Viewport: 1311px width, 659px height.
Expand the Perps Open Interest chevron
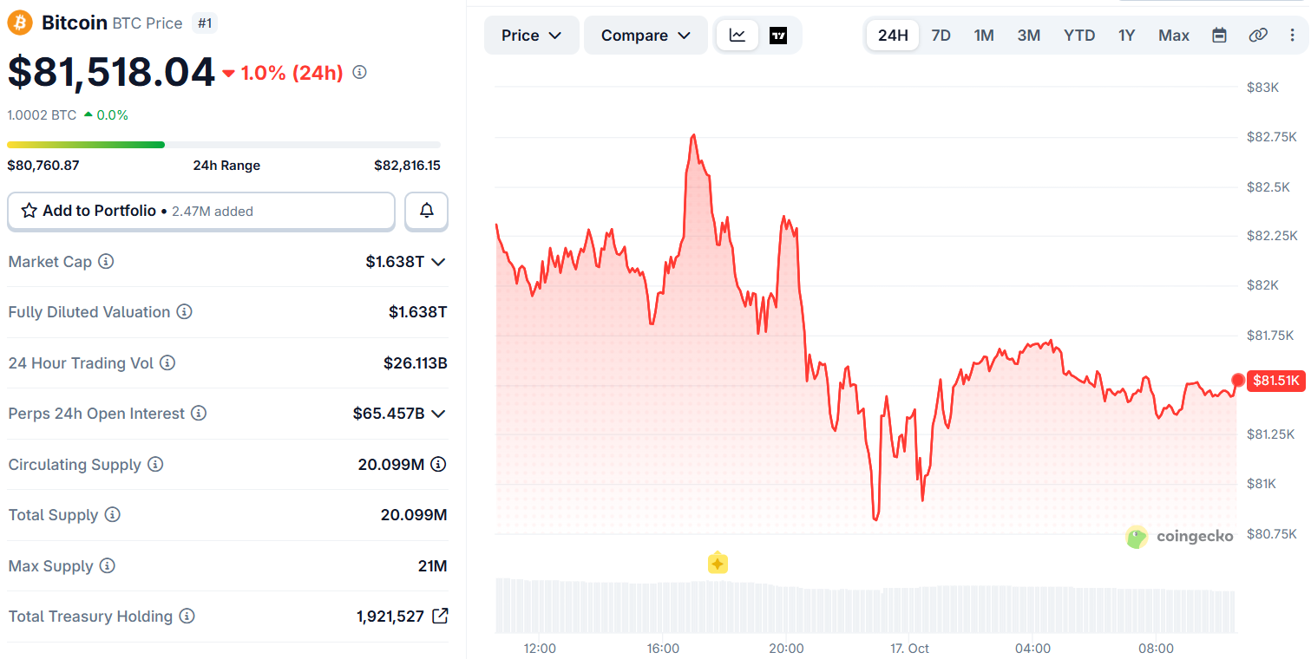tap(438, 414)
